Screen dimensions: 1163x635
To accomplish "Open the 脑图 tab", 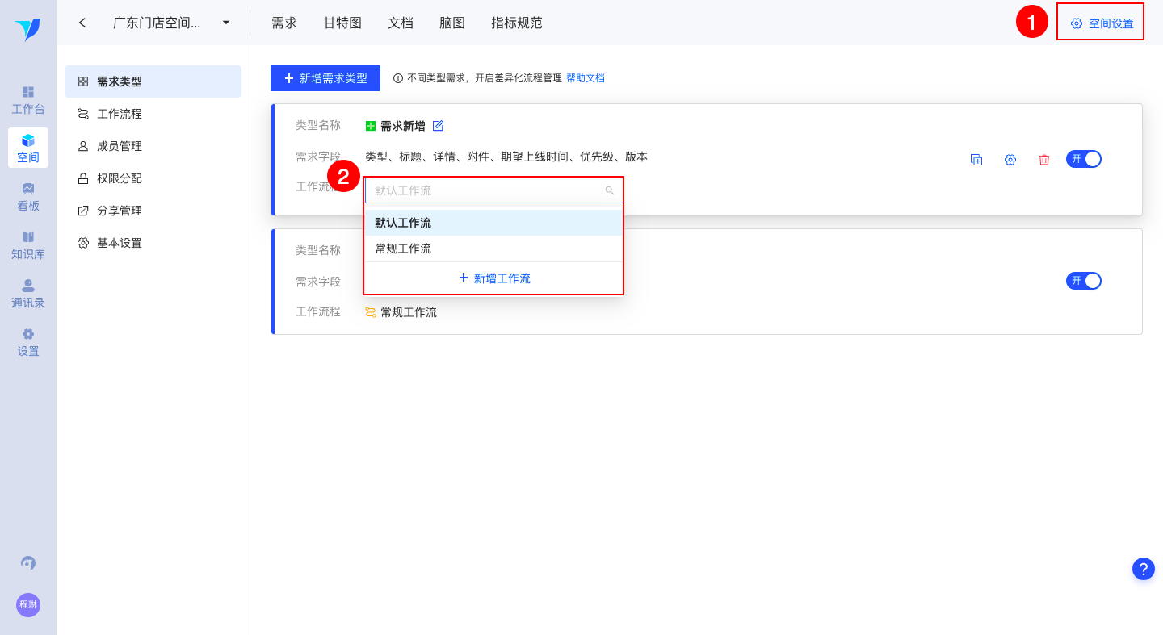I will [x=452, y=23].
